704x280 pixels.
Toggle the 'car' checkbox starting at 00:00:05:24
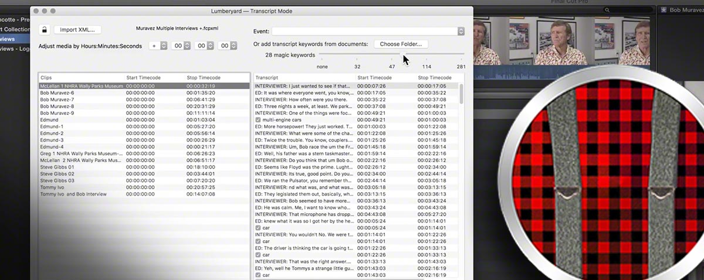coord(258,227)
